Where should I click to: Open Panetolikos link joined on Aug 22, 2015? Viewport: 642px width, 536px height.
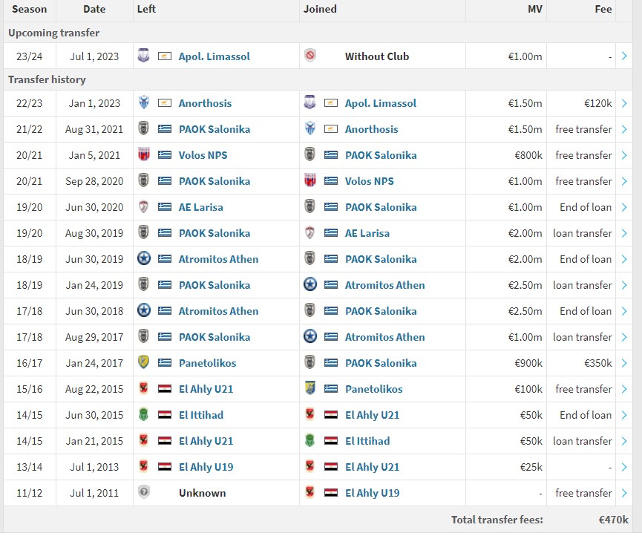(x=374, y=390)
